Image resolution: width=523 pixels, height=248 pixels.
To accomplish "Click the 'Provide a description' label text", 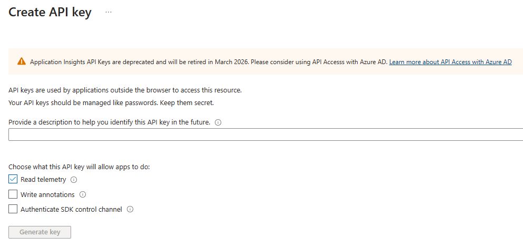I will [x=109, y=122].
